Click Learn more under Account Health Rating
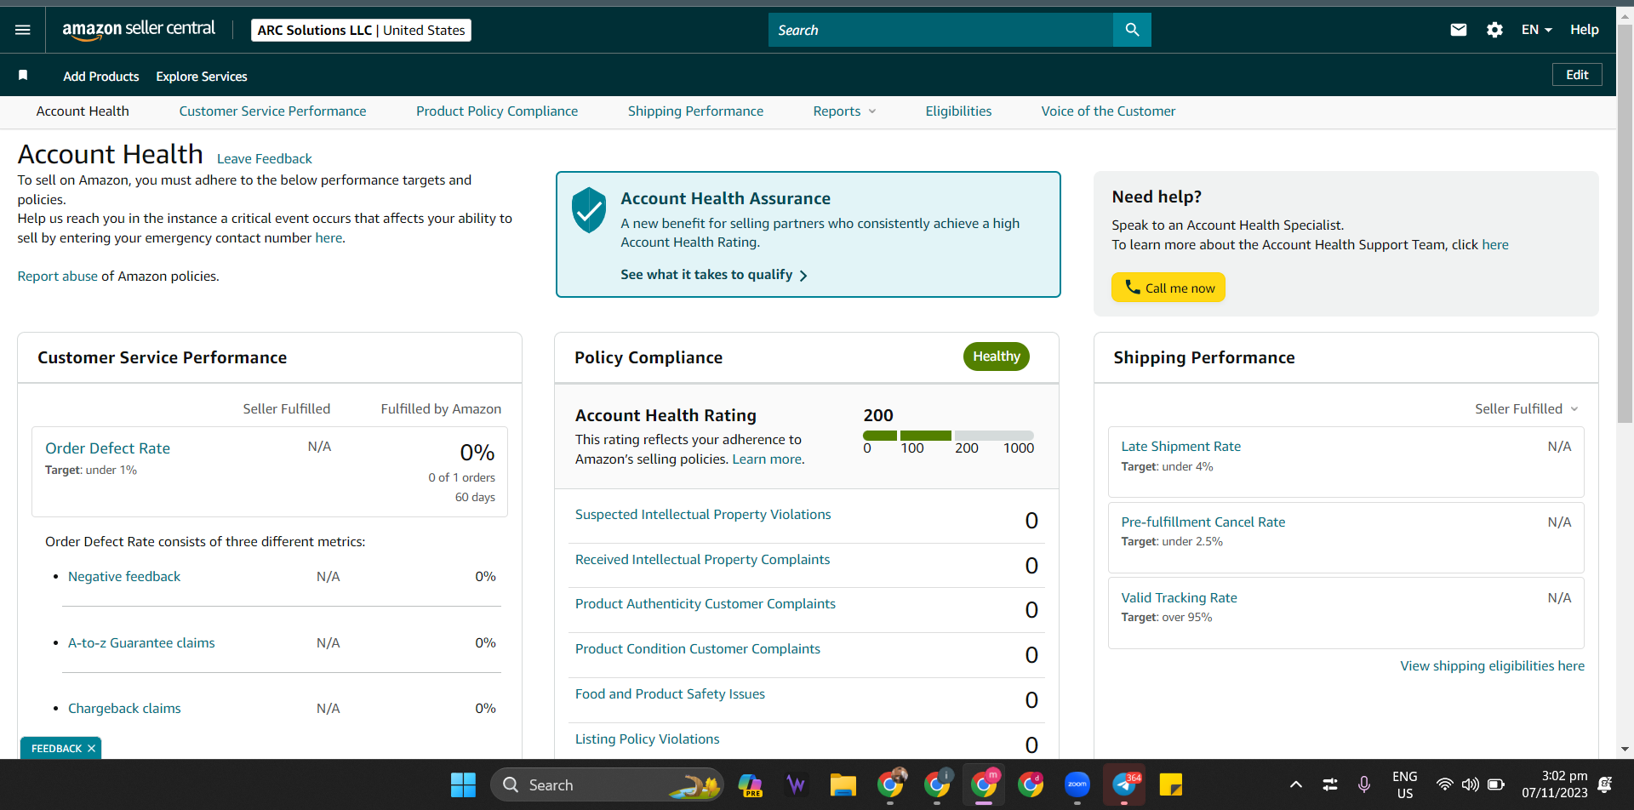This screenshot has width=1634, height=810. click(767, 459)
